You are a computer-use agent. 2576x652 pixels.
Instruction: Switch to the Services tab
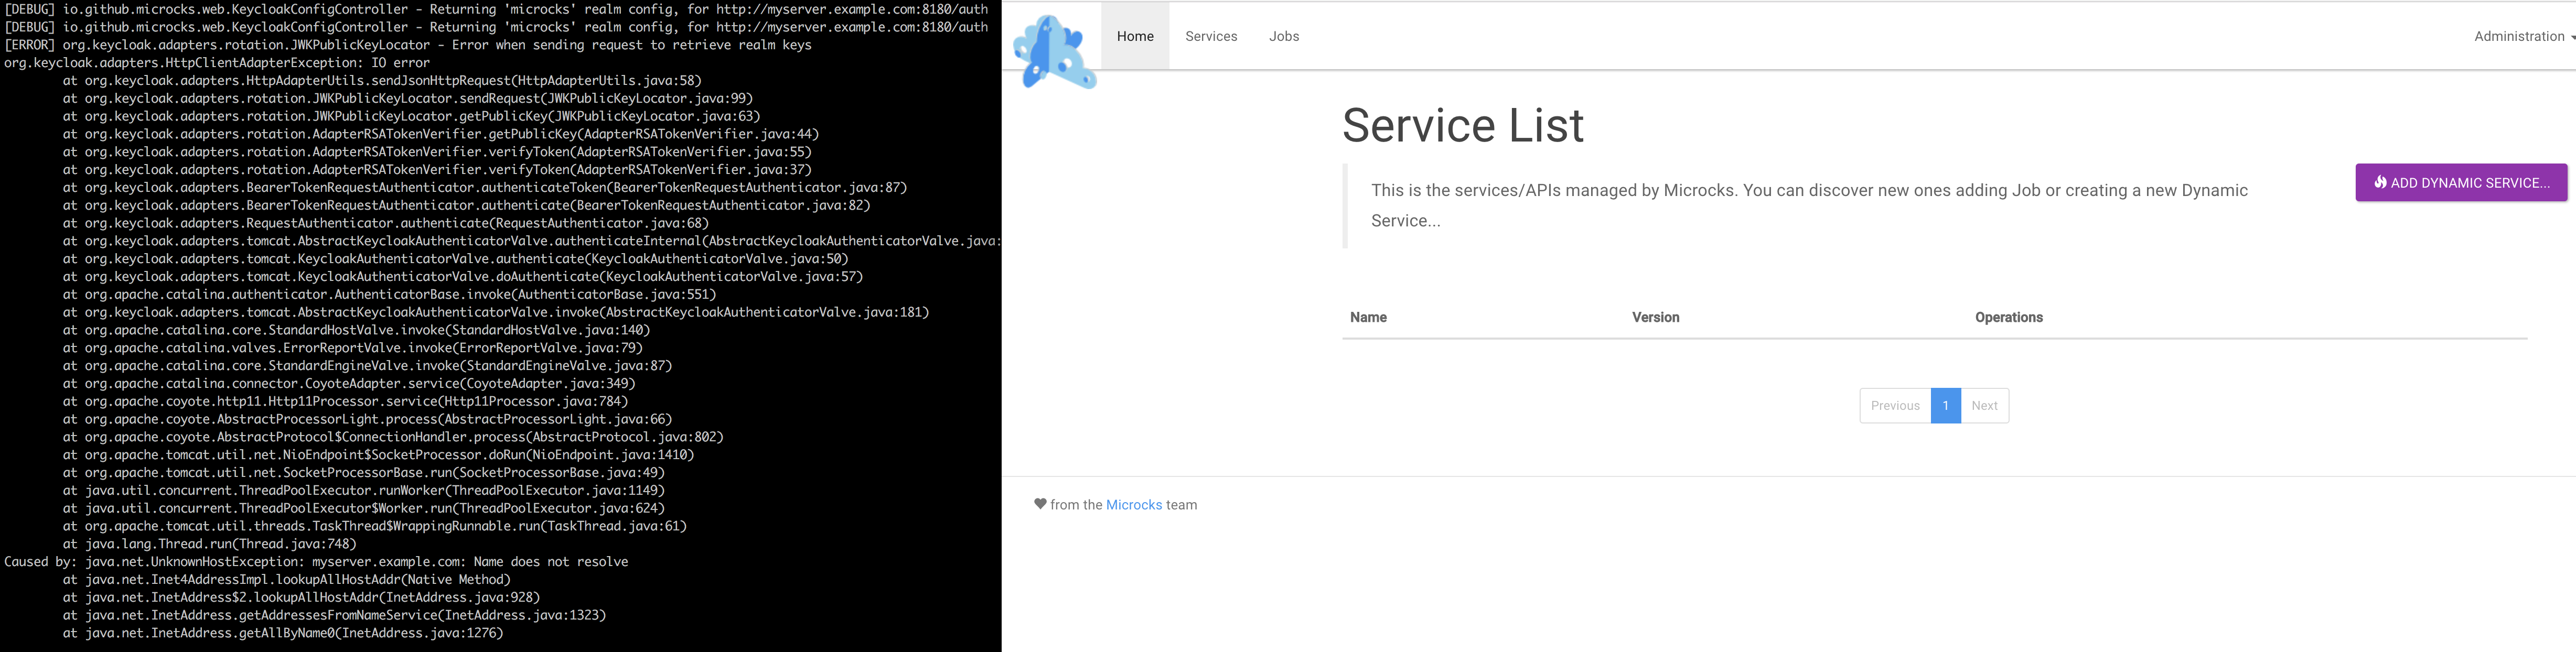pyautogui.click(x=1211, y=36)
